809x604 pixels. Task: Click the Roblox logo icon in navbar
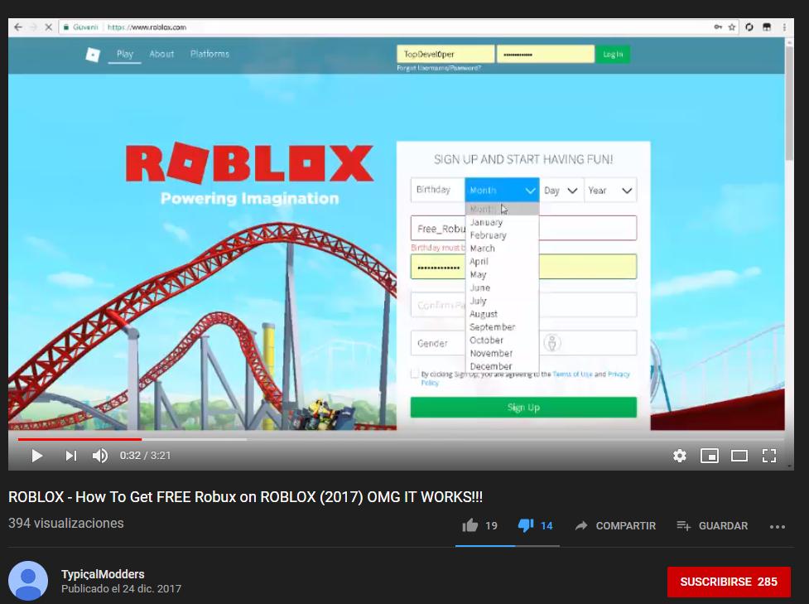(x=93, y=54)
